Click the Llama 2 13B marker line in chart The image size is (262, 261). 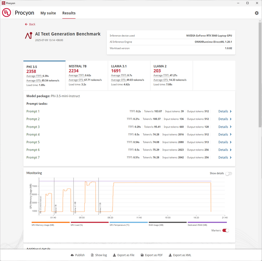click(99, 196)
